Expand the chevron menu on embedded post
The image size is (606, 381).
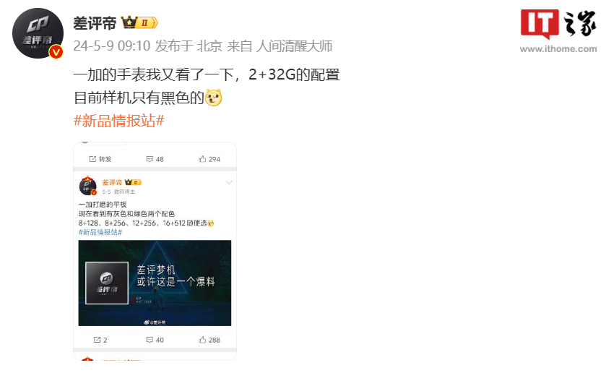(x=229, y=182)
